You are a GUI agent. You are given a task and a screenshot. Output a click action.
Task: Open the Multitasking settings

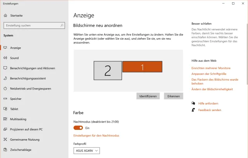click(x=34, y=119)
